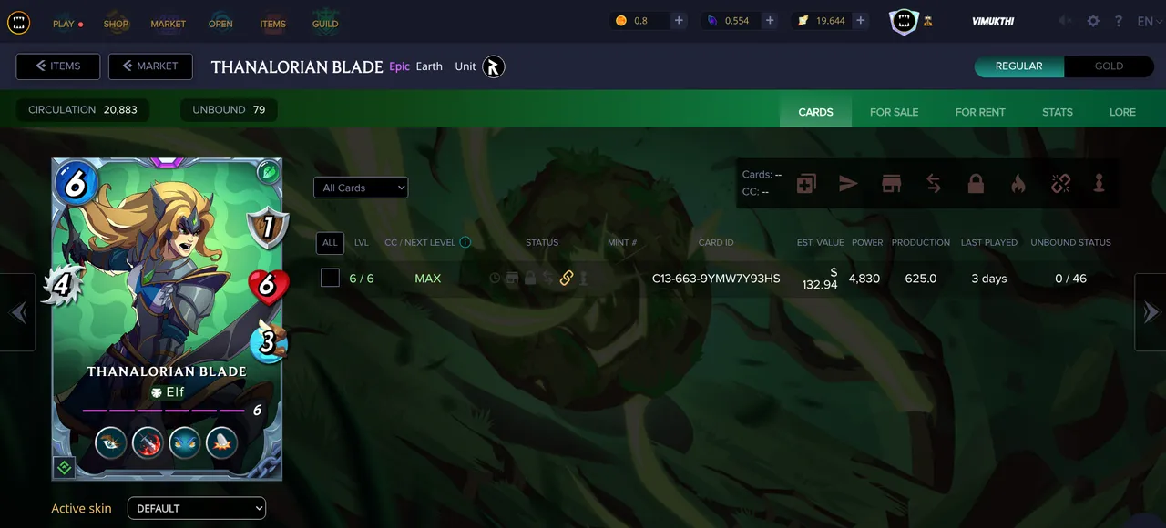Viewport: 1166px width, 528px height.
Task: Mute game sound with speaker icon
Action: click(x=1065, y=21)
